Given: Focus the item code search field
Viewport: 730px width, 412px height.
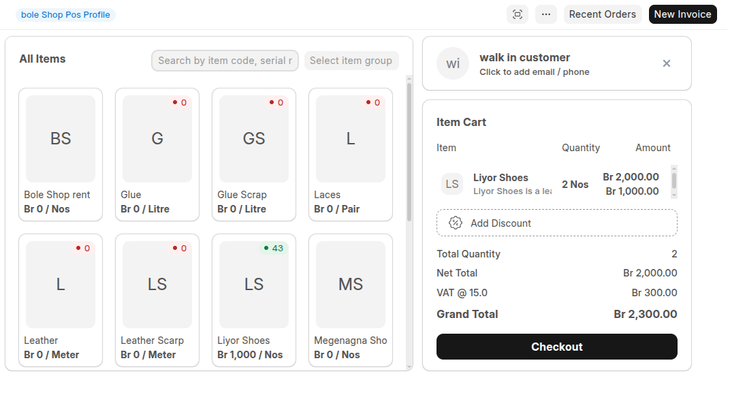Looking at the screenshot, I should point(225,61).
